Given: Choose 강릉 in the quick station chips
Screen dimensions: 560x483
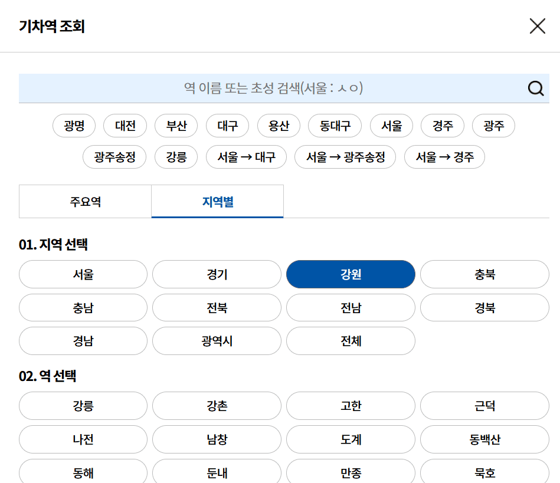Looking at the screenshot, I should click(x=176, y=157).
